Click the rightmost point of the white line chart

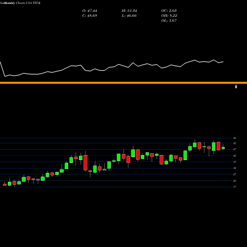[x=223, y=62]
